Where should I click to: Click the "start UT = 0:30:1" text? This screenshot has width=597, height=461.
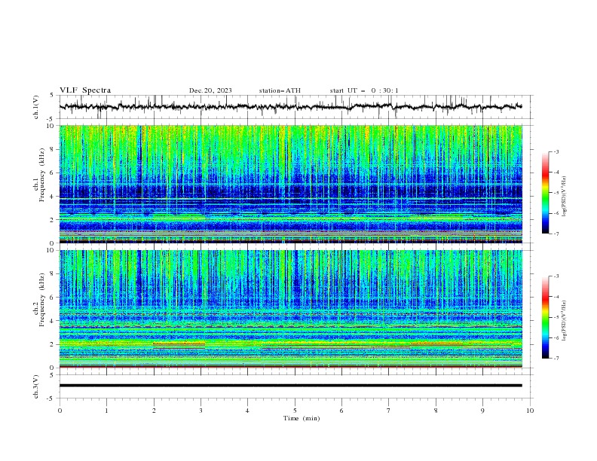click(x=364, y=90)
